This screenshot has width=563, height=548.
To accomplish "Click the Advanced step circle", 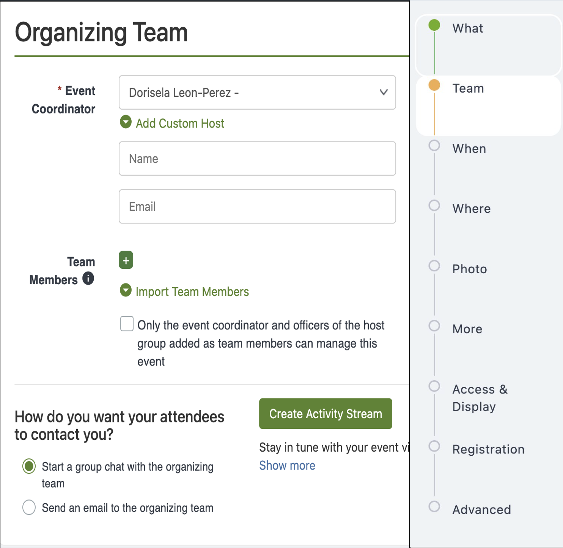I will [434, 507].
